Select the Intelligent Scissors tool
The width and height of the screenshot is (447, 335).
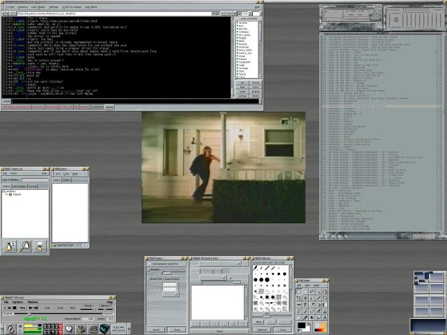pyautogui.click(x=298, y=298)
